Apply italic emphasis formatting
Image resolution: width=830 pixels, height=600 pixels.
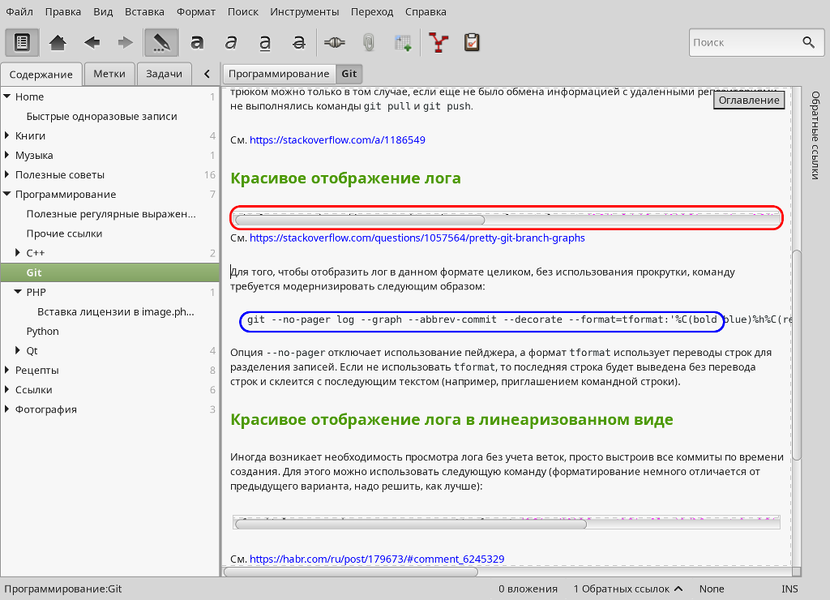coord(231,42)
